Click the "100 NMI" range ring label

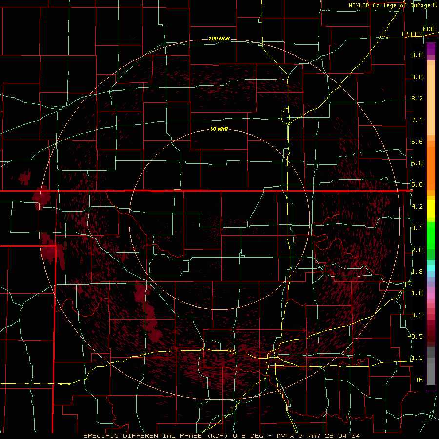click(x=219, y=39)
